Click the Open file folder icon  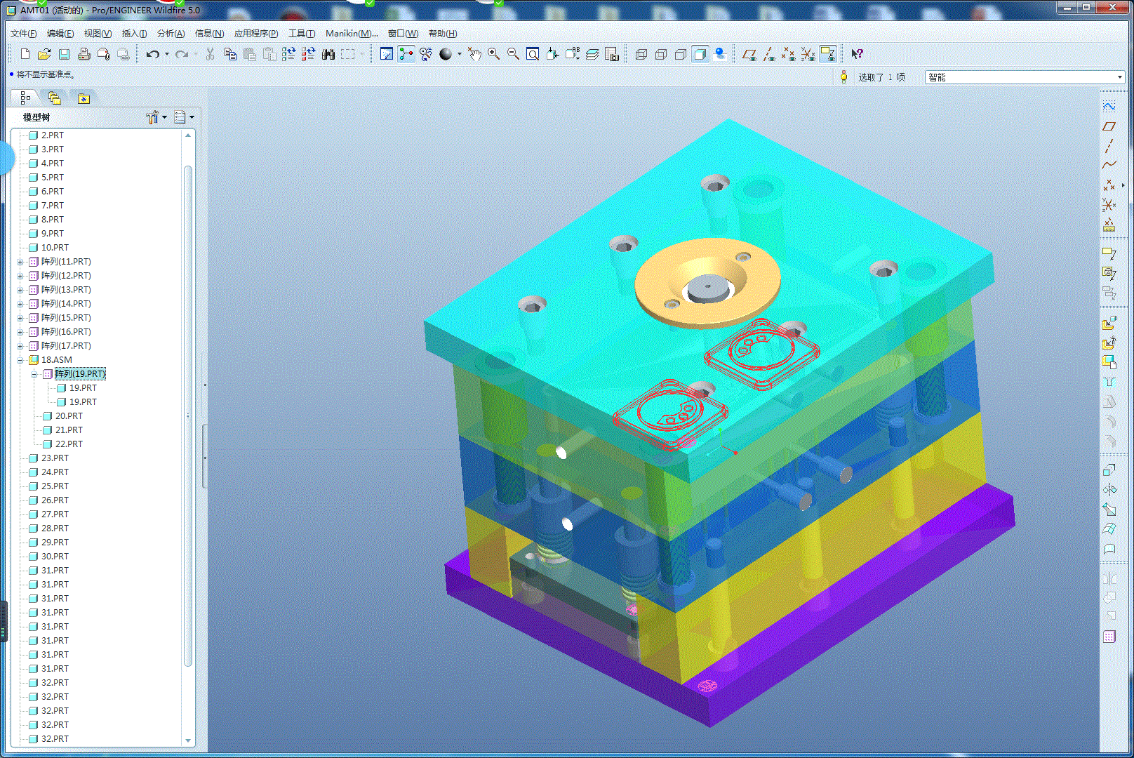[x=44, y=54]
